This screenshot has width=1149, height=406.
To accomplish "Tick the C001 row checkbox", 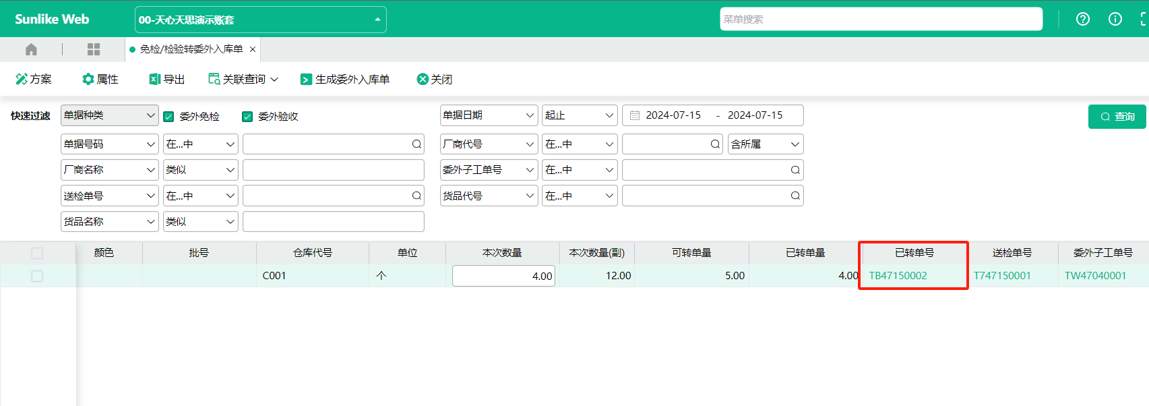I will pyautogui.click(x=37, y=276).
